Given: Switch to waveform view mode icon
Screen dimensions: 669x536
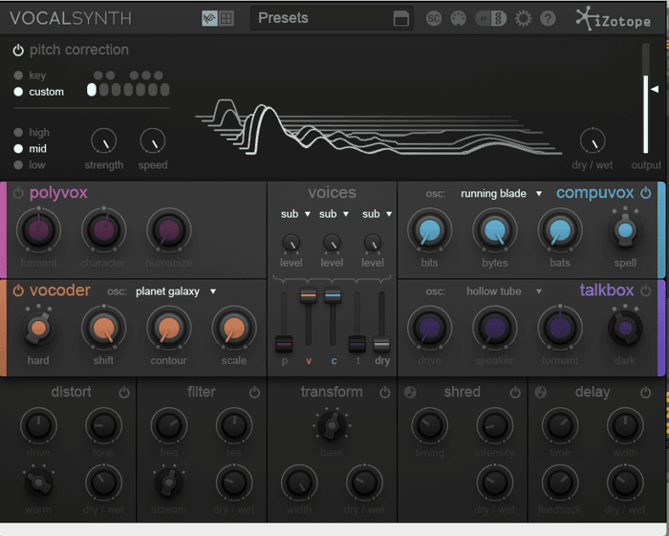Looking at the screenshot, I should pyautogui.click(x=209, y=18).
